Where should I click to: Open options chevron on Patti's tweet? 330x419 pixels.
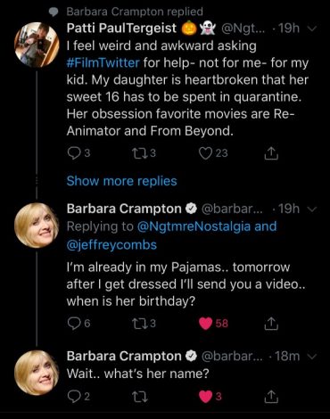click(x=311, y=29)
